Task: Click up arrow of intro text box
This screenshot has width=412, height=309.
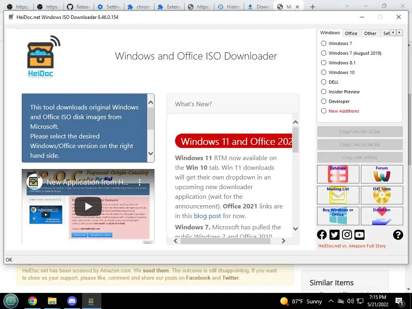Action: click(x=150, y=103)
